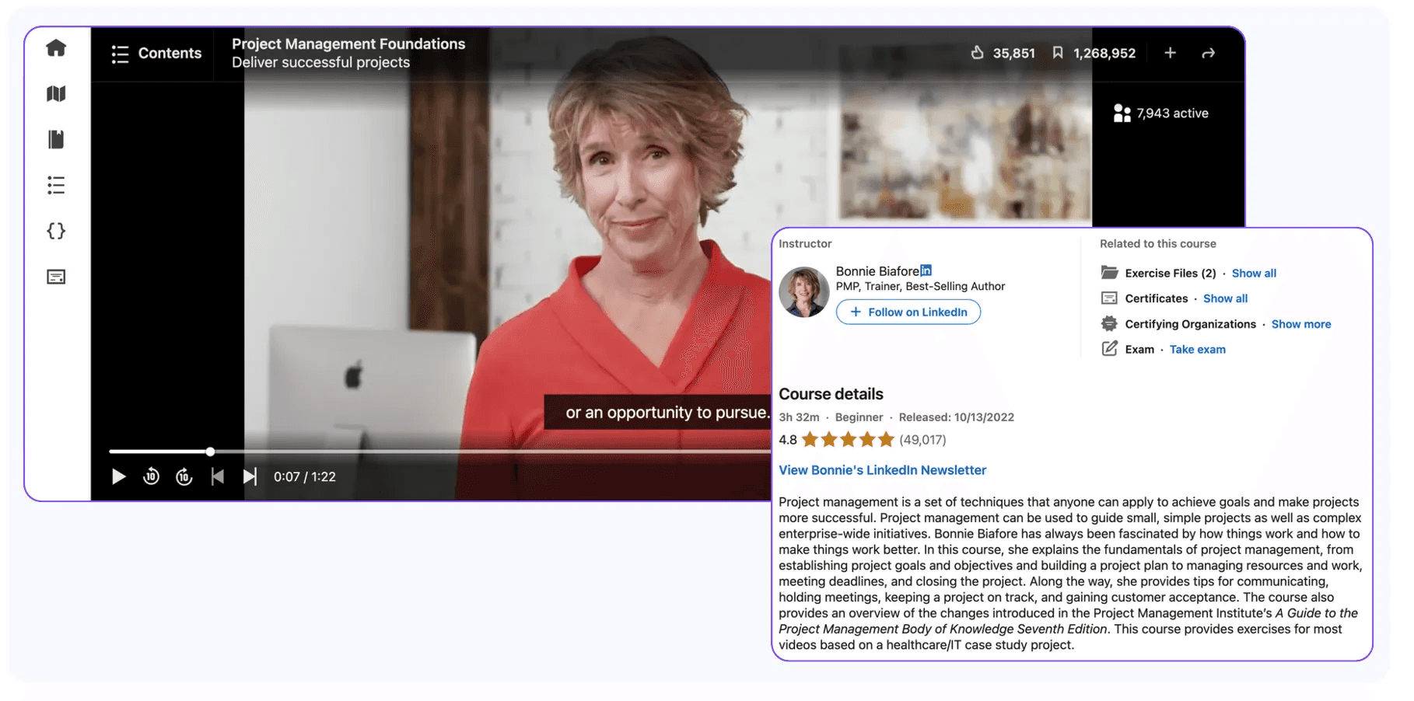This screenshot has width=1414, height=701.
Task: Skip to the next video
Action: click(x=250, y=476)
